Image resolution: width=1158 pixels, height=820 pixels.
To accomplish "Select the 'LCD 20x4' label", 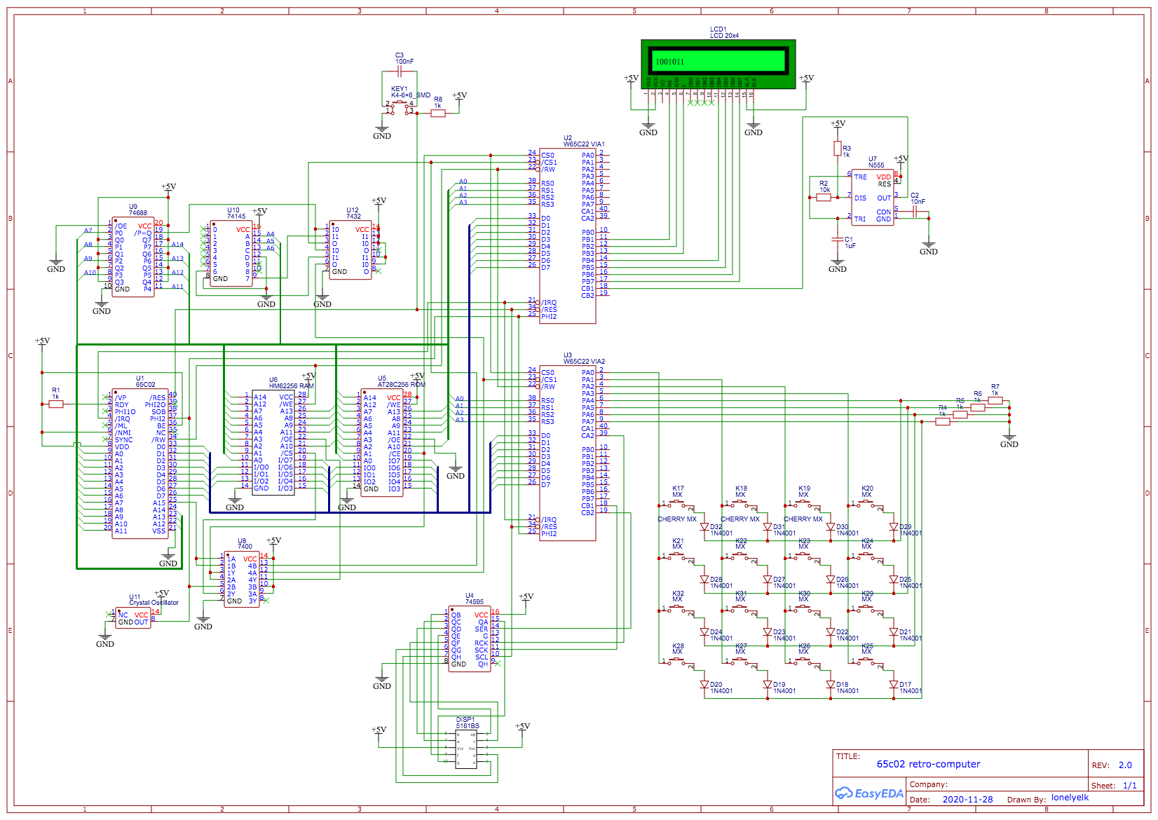I will point(724,36).
